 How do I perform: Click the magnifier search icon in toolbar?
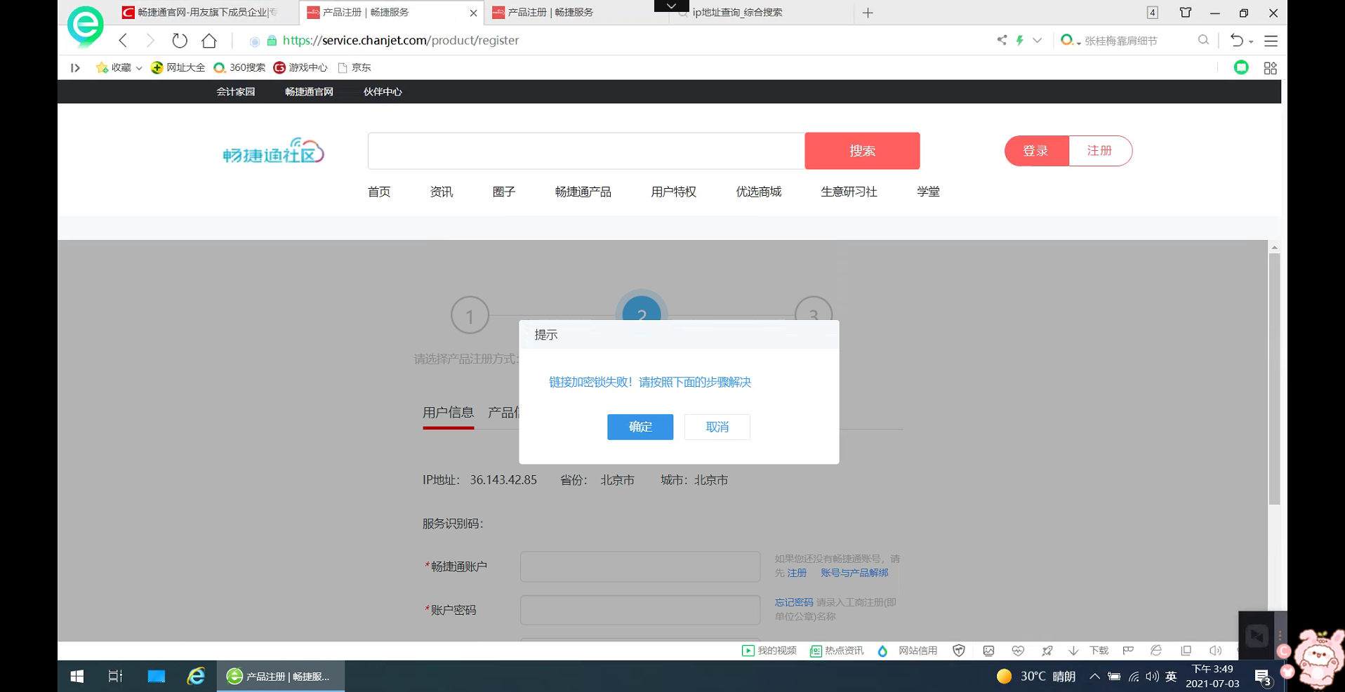click(1203, 40)
